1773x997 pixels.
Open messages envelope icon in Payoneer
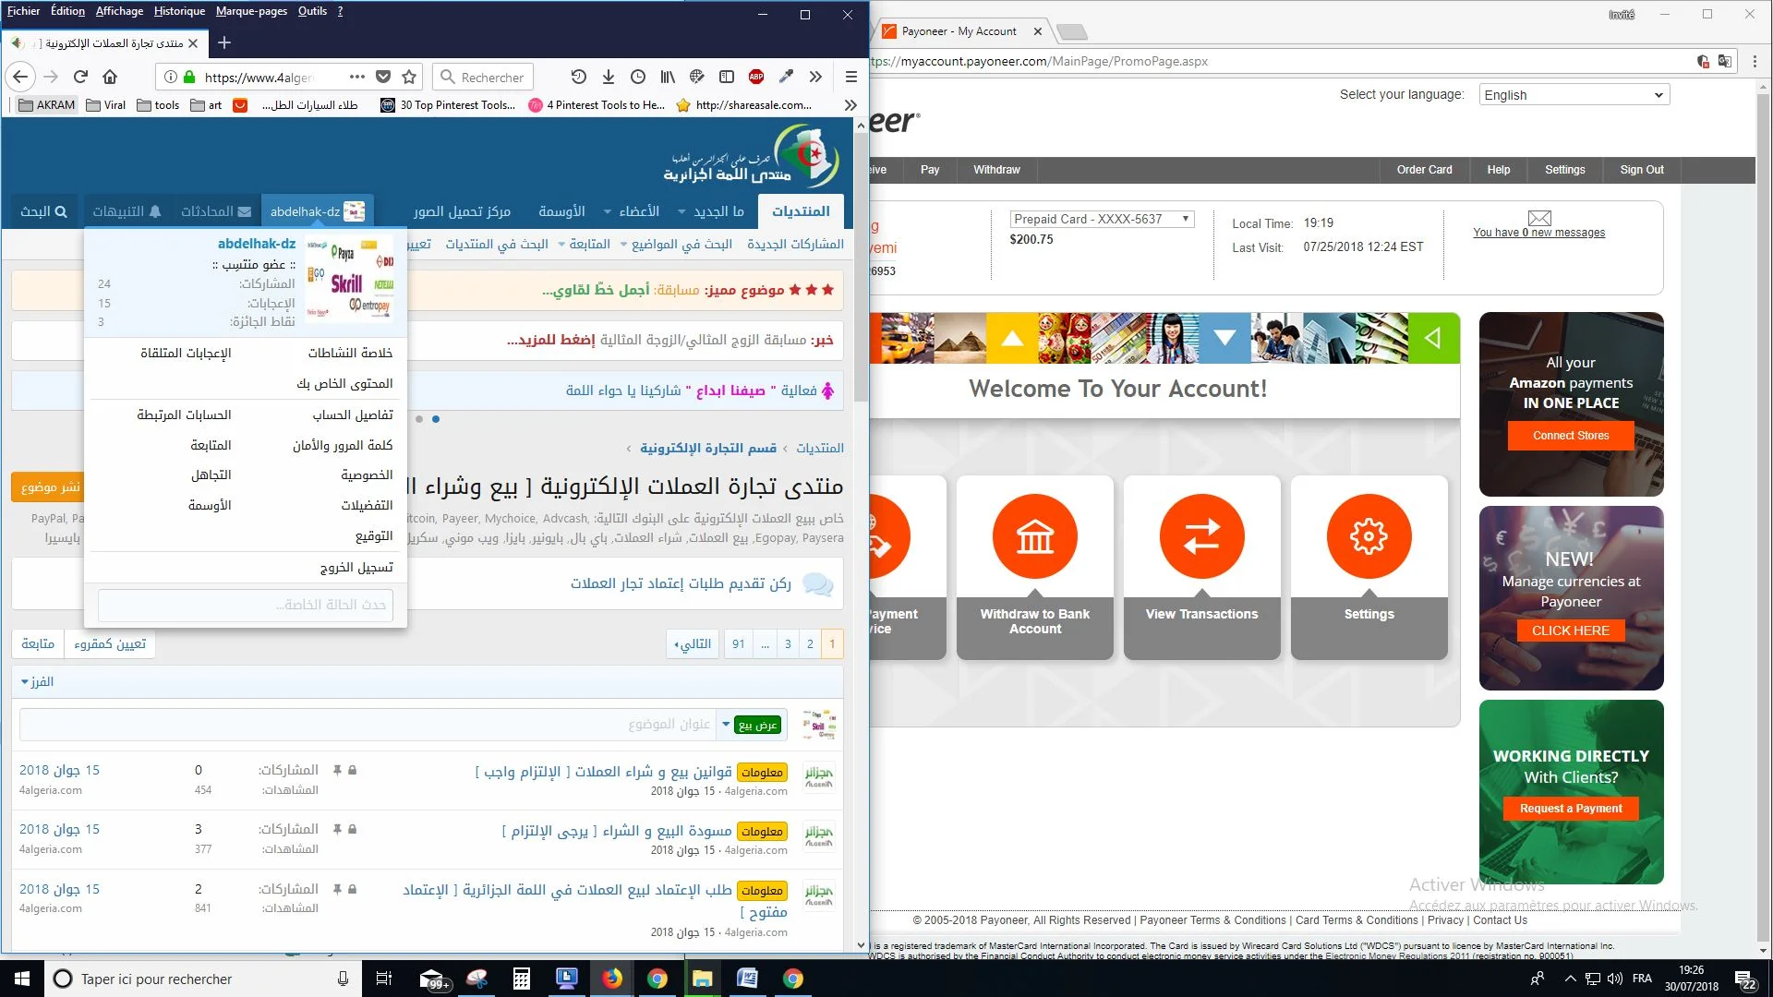coord(1538,218)
